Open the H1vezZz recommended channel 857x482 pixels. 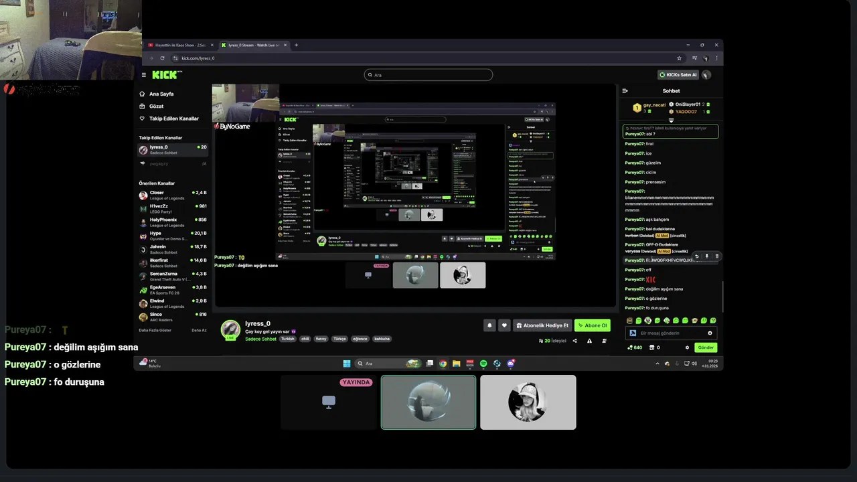pos(173,209)
